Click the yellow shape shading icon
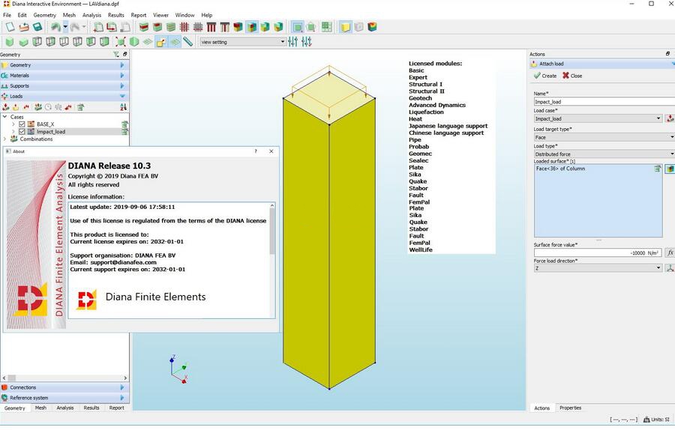 pyautogui.click(x=345, y=27)
